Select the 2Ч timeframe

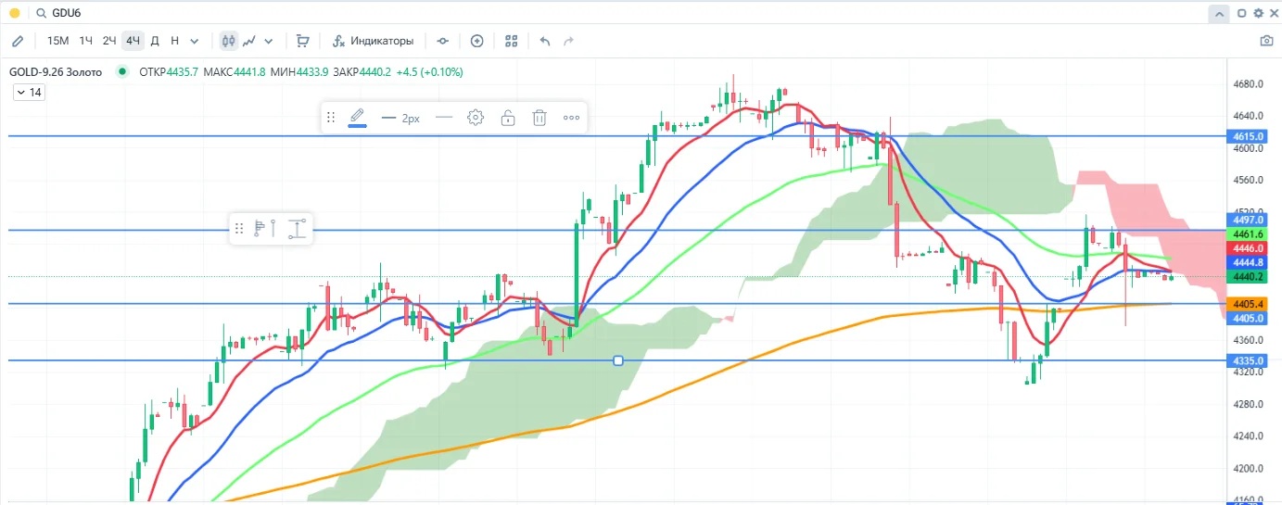(x=109, y=41)
